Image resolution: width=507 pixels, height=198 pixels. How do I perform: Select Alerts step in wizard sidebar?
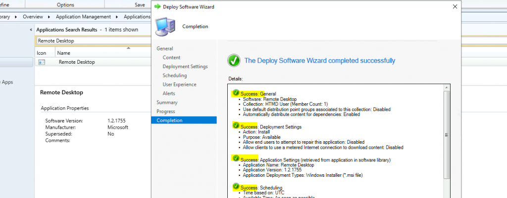169,93
